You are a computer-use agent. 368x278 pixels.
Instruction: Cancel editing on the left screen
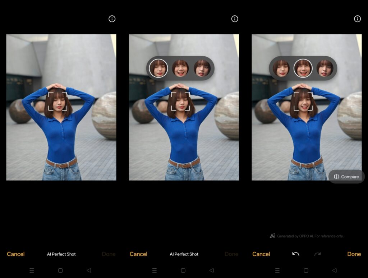(x=16, y=254)
